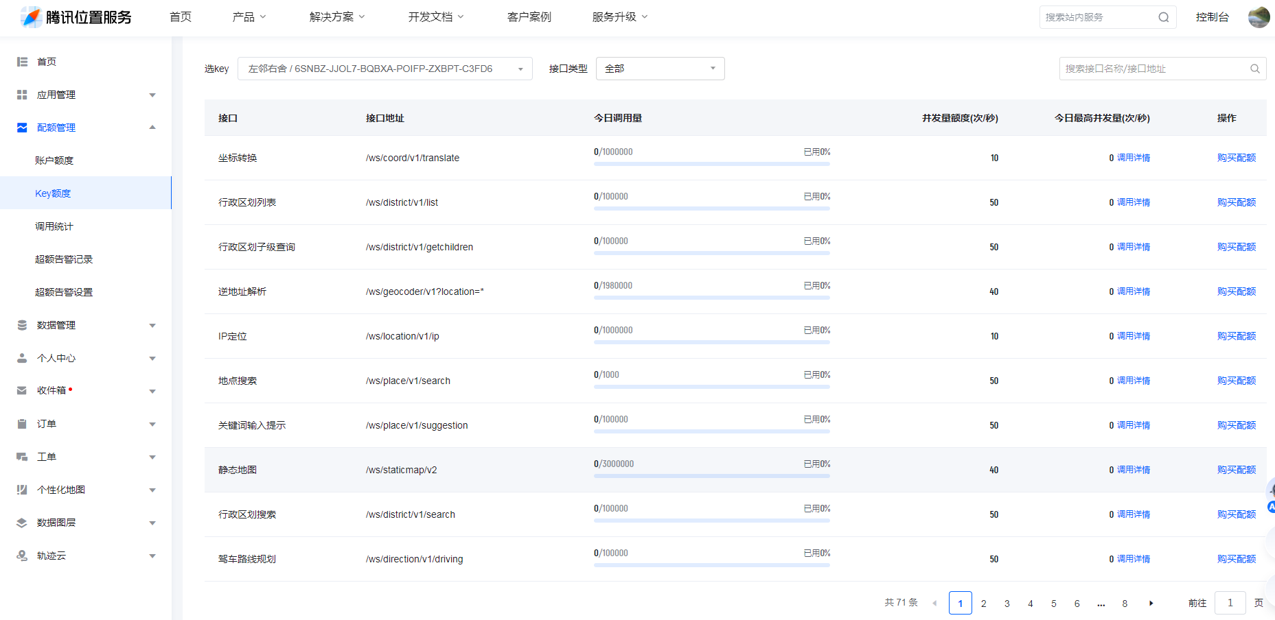
Task: Click /ws/district/v1/getchildren address cell
Action: [420, 247]
